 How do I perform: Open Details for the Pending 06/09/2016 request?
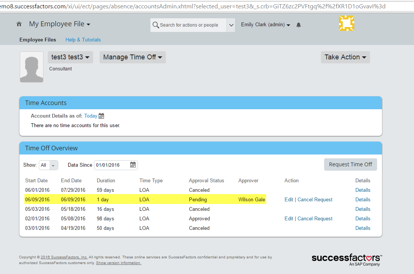pyautogui.click(x=363, y=200)
